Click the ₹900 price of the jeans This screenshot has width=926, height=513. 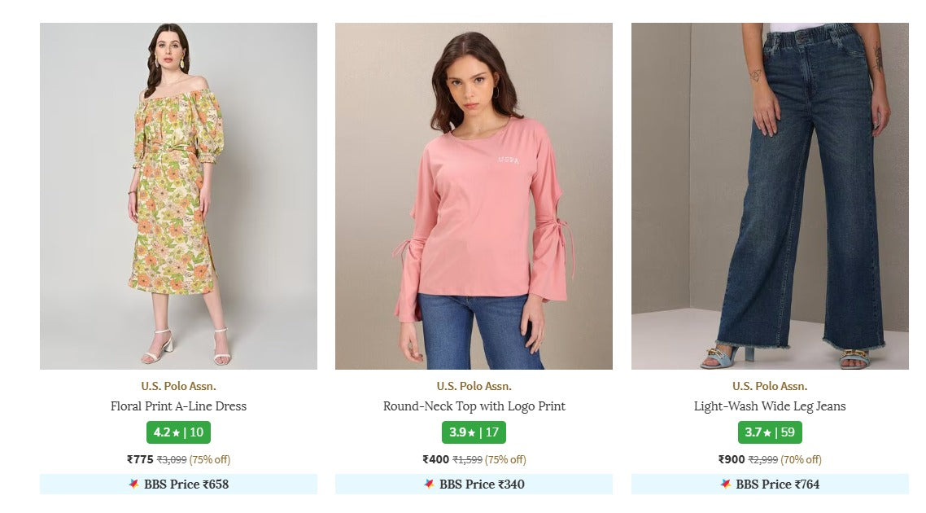coord(732,459)
